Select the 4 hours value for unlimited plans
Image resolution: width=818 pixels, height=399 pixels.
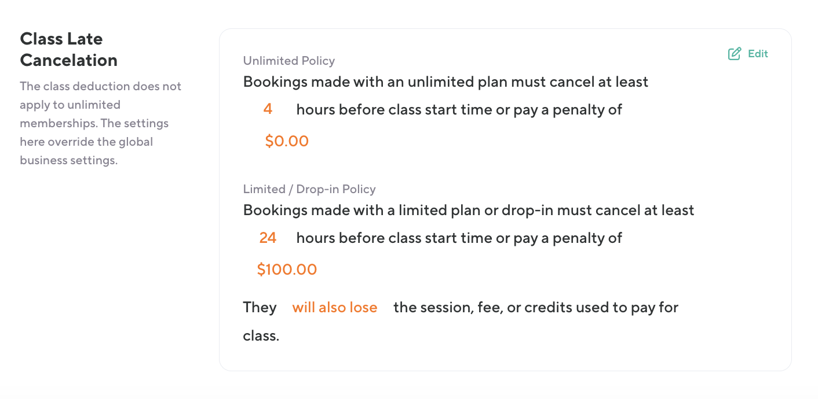point(268,109)
